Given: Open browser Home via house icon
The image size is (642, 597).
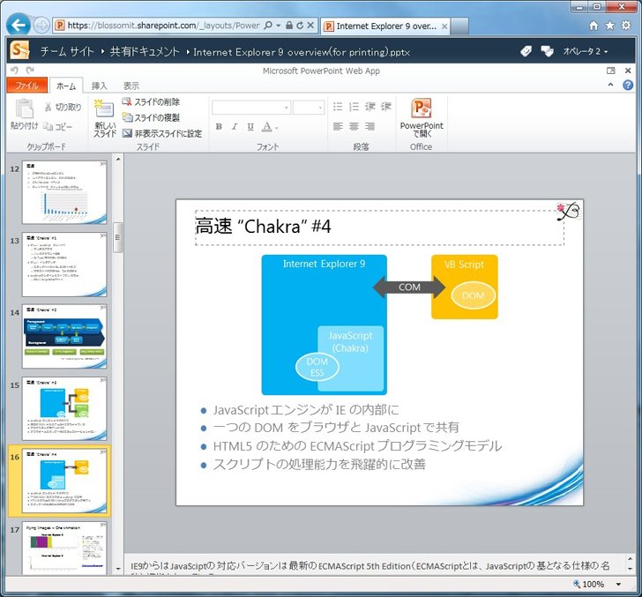Looking at the screenshot, I should pos(593,26).
